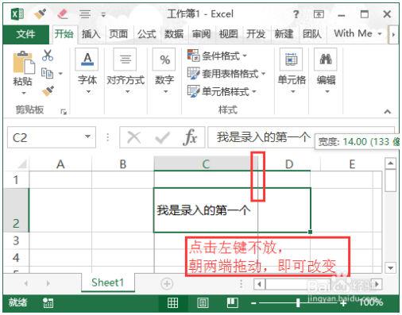This screenshot has height=315, width=402.
Task: Click the Format Painter brush under Copy
Action: pos(48,91)
